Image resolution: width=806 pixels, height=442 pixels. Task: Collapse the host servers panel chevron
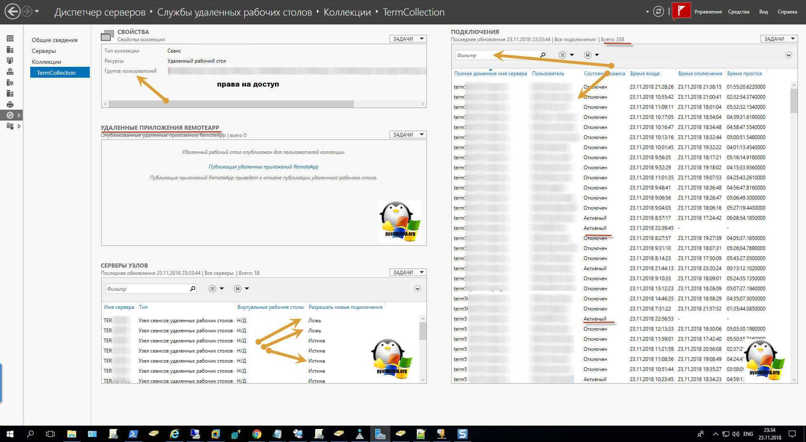[417, 289]
